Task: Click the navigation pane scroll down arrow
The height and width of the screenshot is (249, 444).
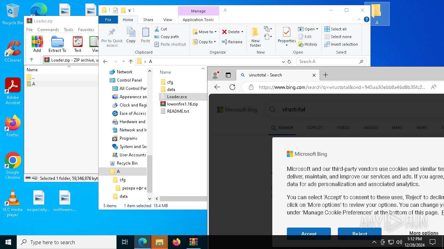Action: point(150,199)
